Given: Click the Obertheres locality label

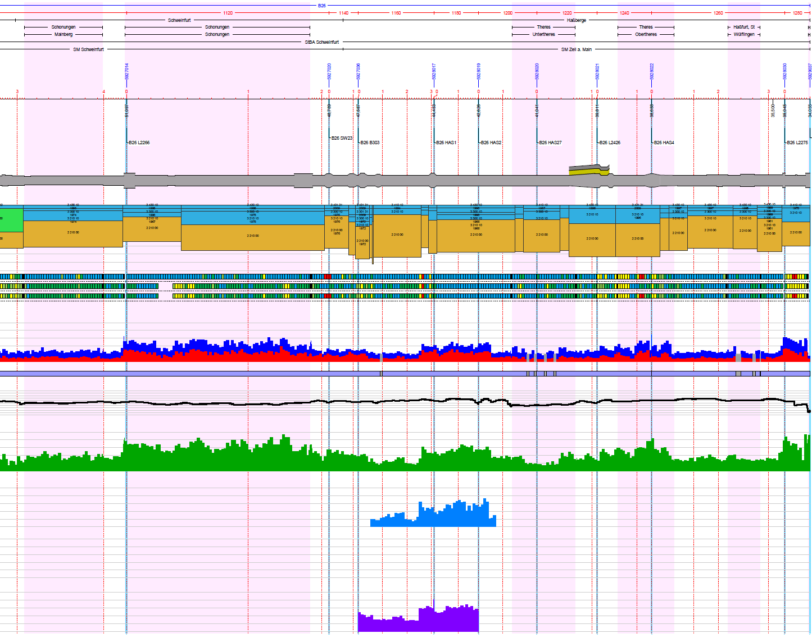Looking at the screenshot, I should pyautogui.click(x=646, y=34).
